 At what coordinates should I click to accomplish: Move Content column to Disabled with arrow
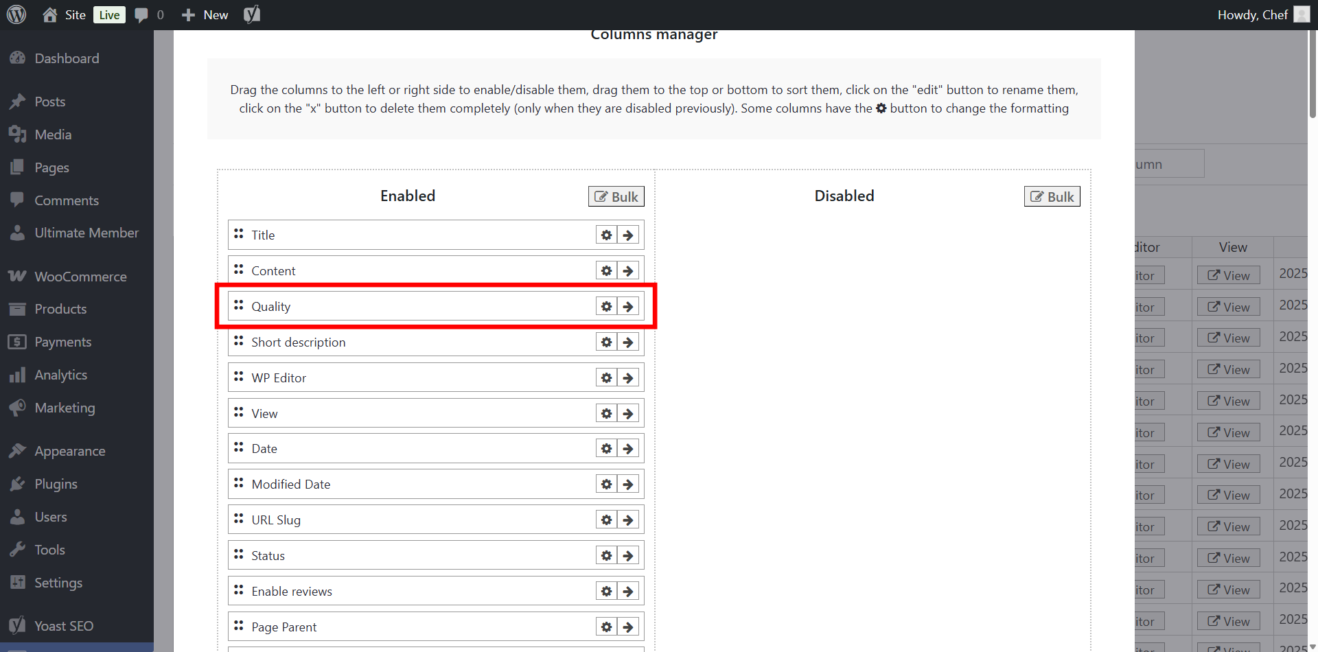(628, 270)
